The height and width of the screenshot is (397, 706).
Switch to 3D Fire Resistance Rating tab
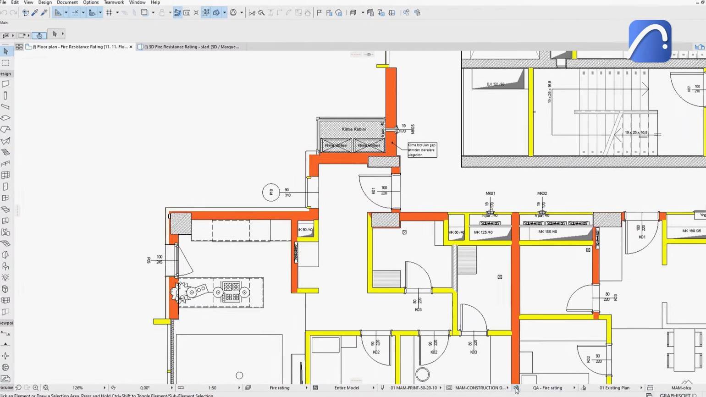tap(191, 47)
